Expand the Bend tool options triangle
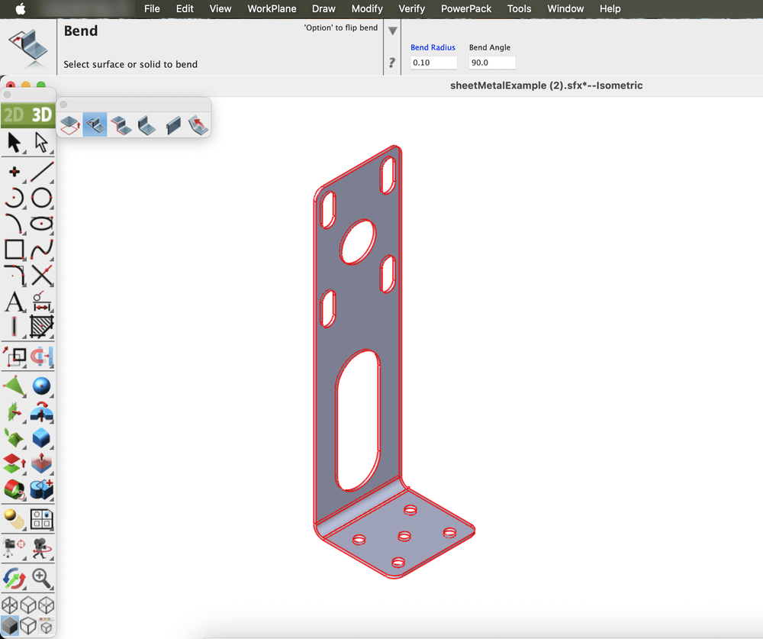763x639 pixels. click(x=392, y=31)
